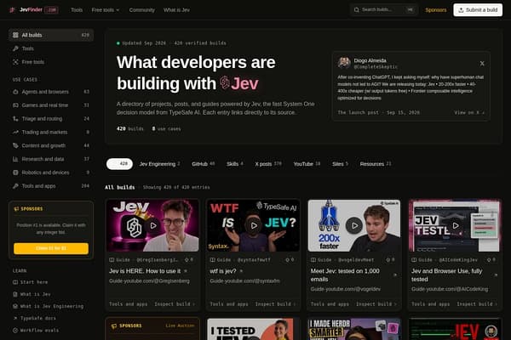This screenshot has width=511, height=340.
Task: Expand the Free tools dropdown
Action: pyautogui.click(x=106, y=10)
